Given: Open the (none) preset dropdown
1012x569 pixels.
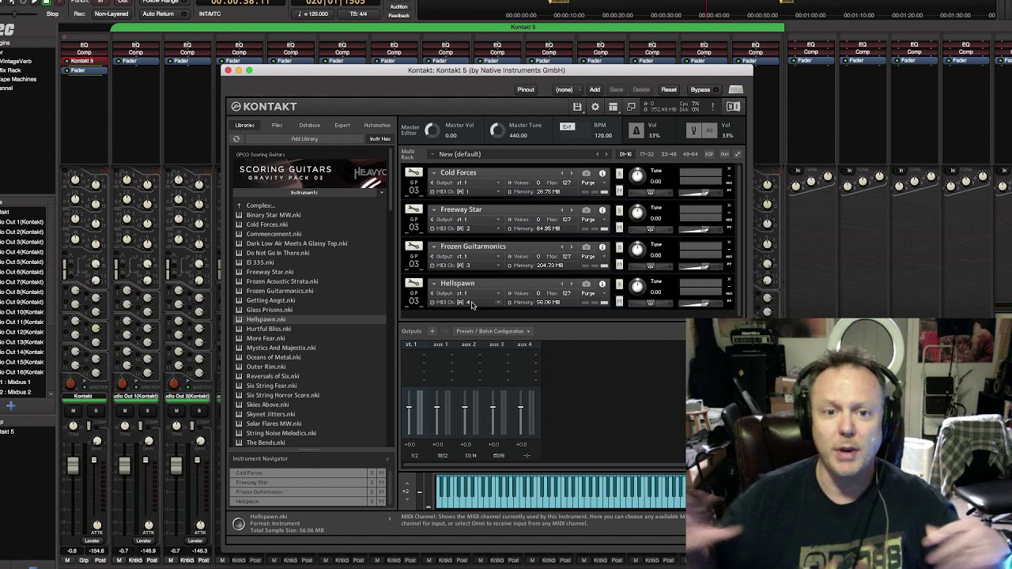Looking at the screenshot, I should [x=567, y=89].
